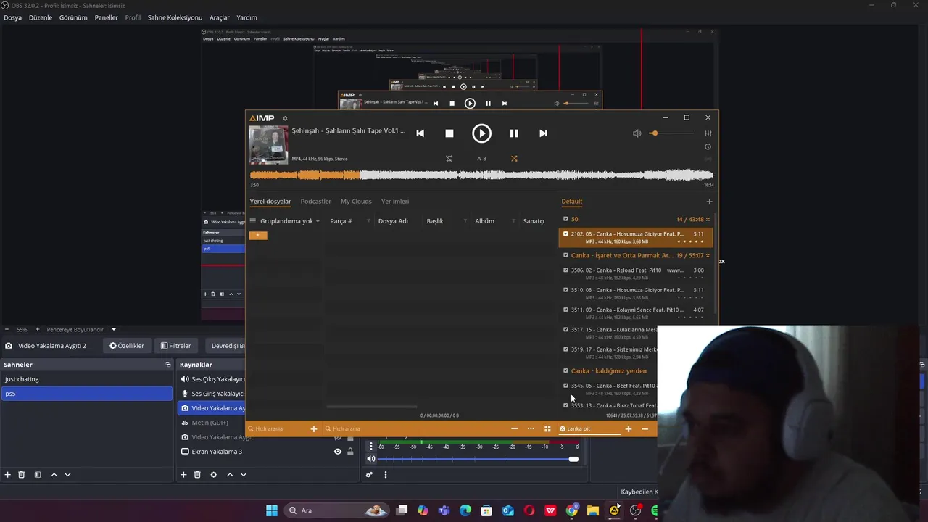This screenshot has width=928, height=522.
Task: Open the library hamburger menu icon
Action: click(x=253, y=221)
